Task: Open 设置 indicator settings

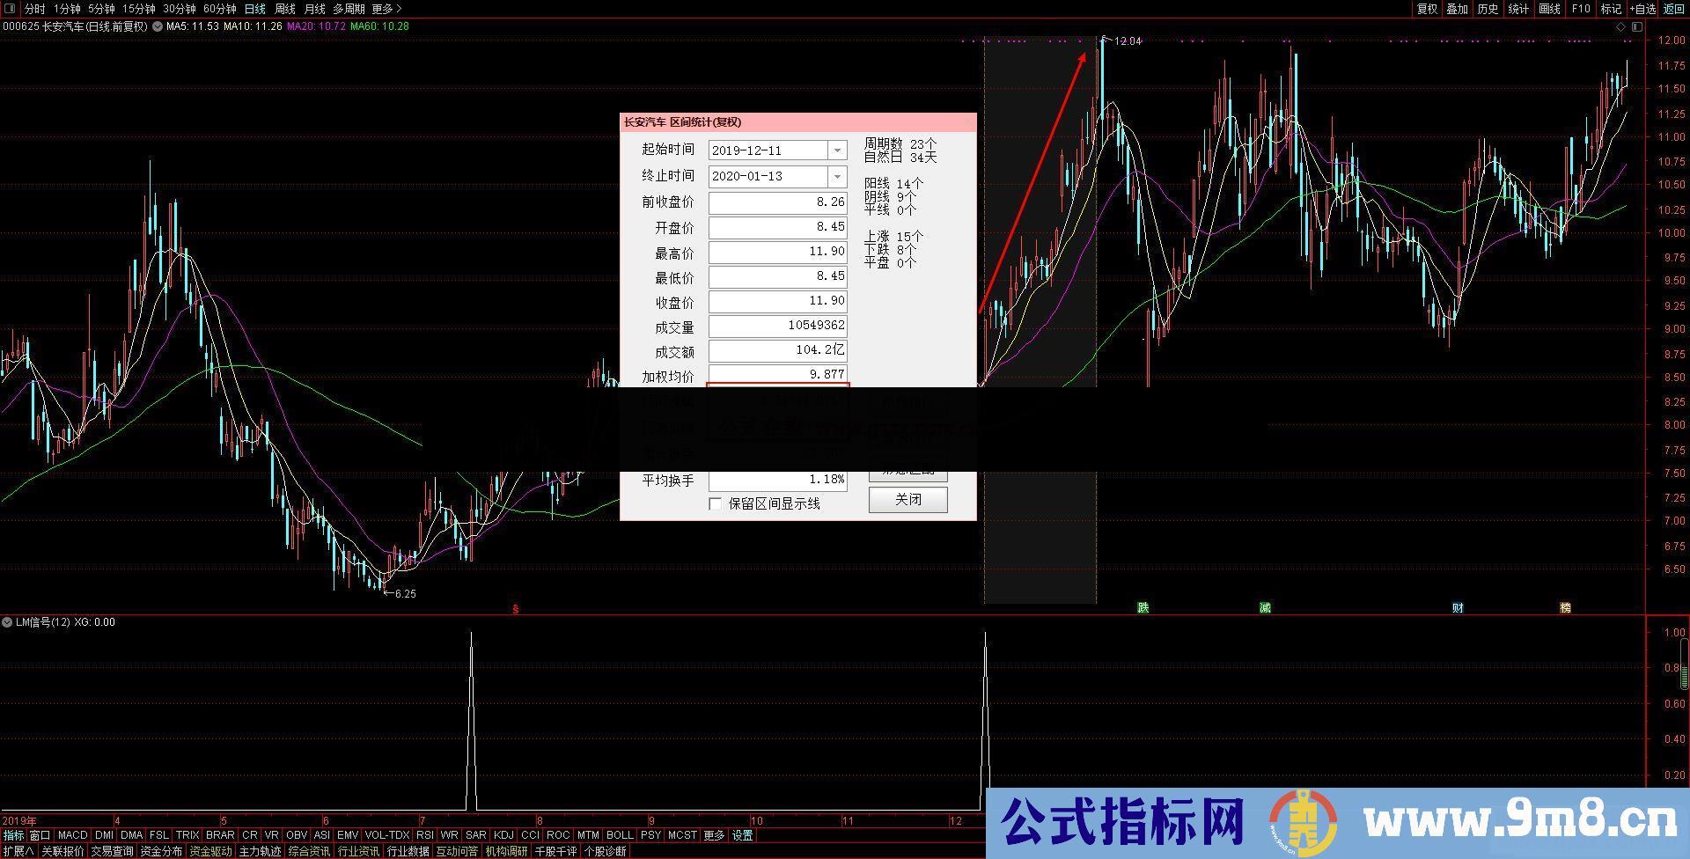Action: coord(742,835)
